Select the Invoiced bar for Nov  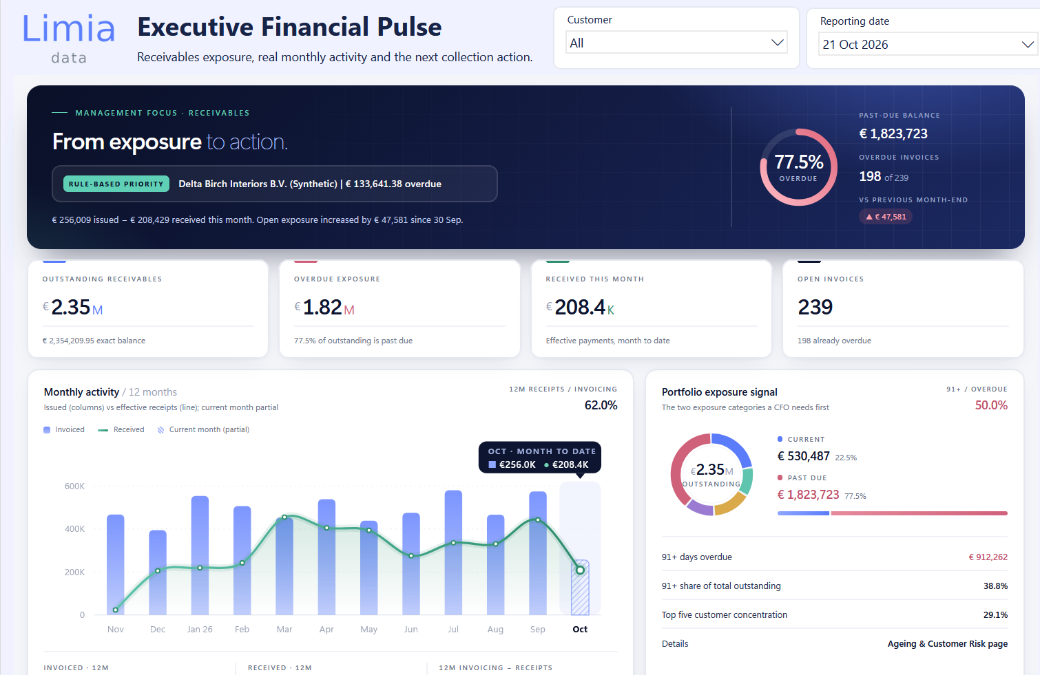116,564
